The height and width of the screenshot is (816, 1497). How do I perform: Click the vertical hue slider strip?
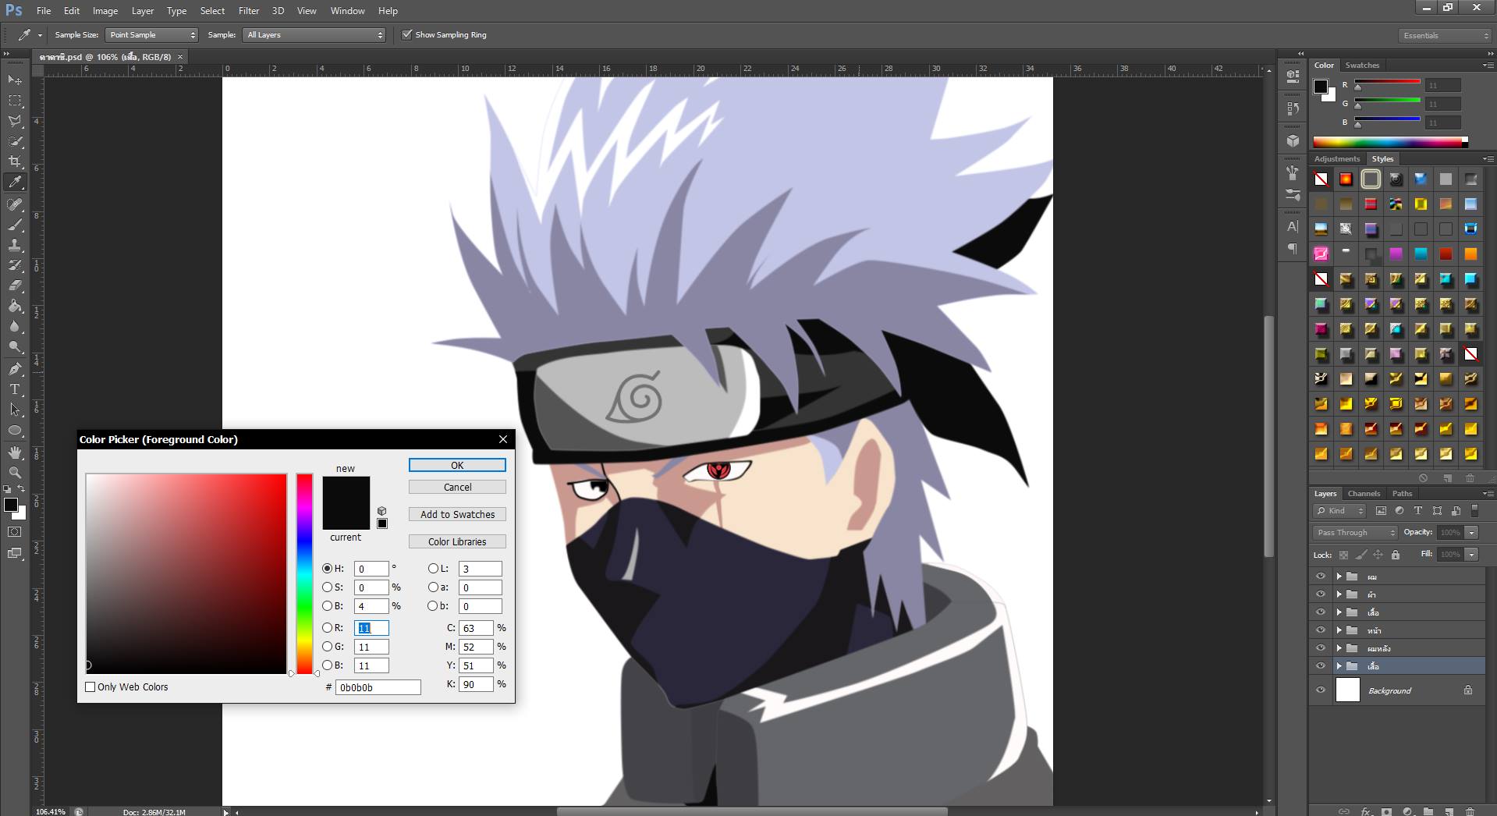[x=304, y=573]
